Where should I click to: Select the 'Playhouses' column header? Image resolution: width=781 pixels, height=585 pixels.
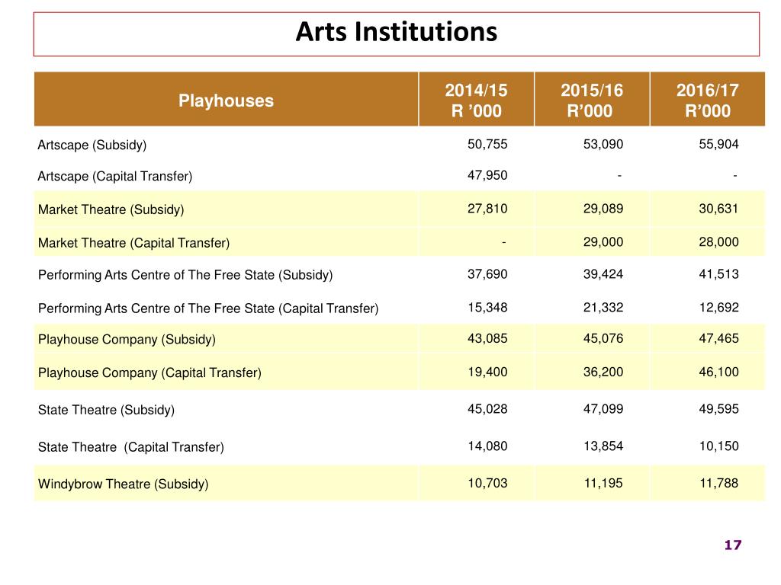(x=226, y=101)
